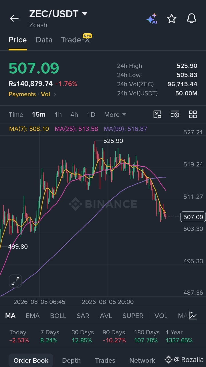Tap the 24h Vol(ZEC) value 96,715.44
The height and width of the screenshot is (367, 206).
pos(182,84)
